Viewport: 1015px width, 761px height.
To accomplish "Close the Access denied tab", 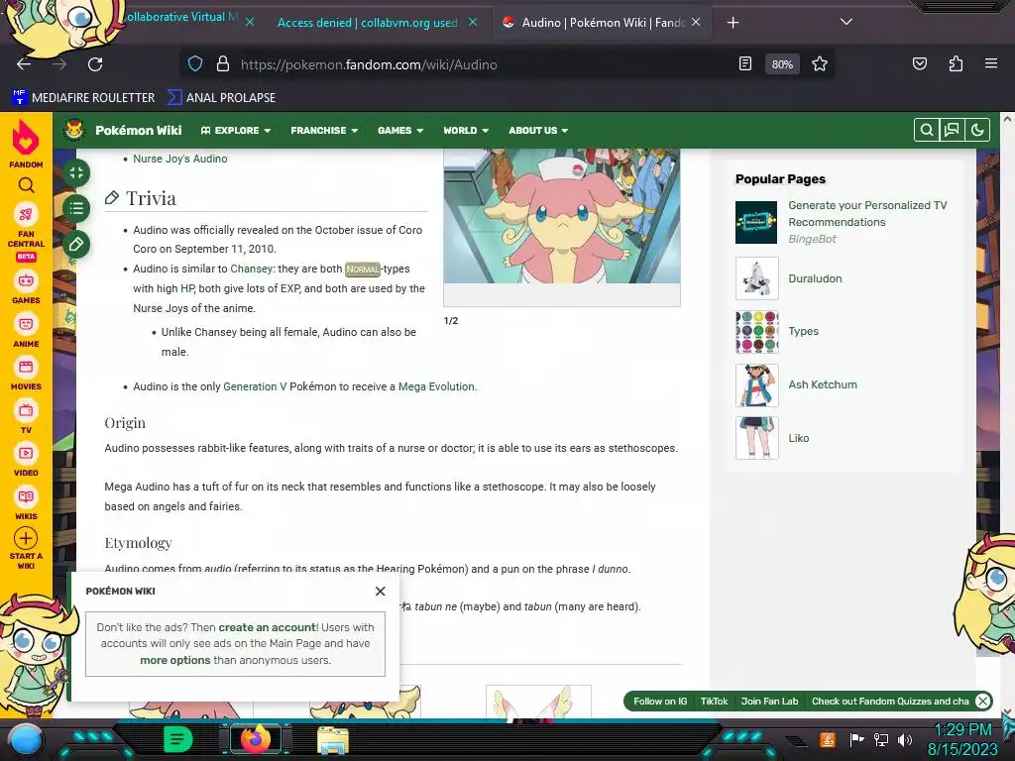I will 473,22.
